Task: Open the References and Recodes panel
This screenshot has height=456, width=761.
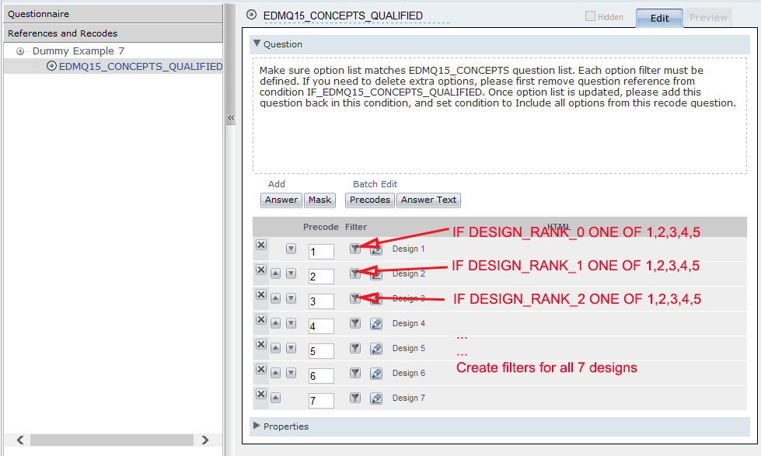Action: pos(113,33)
